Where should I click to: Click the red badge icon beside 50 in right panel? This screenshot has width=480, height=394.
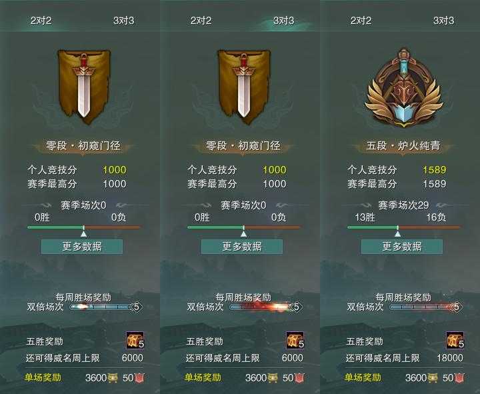click(x=459, y=378)
